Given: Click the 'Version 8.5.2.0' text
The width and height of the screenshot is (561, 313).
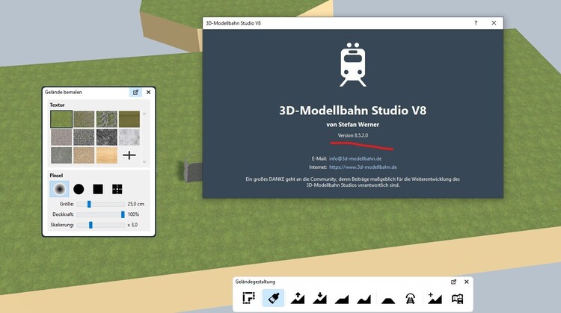Looking at the screenshot, I should 353,135.
